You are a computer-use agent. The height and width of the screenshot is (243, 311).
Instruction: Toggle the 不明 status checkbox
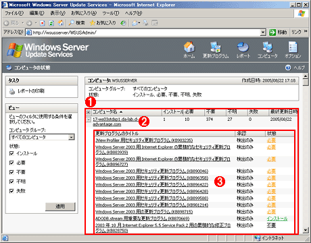[11, 182]
